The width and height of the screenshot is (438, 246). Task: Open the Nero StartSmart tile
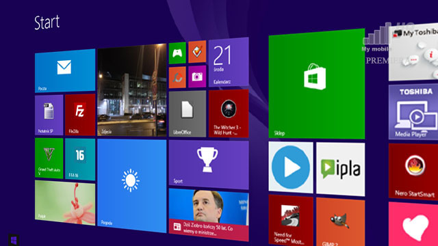pos(413,172)
